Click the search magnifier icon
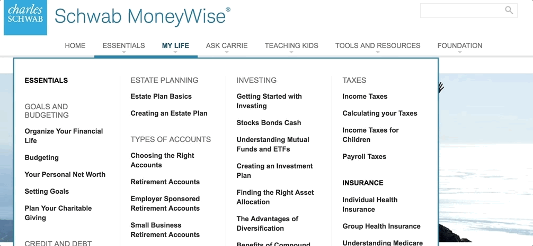The width and height of the screenshot is (533, 246). pyautogui.click(x=509, y=10)
